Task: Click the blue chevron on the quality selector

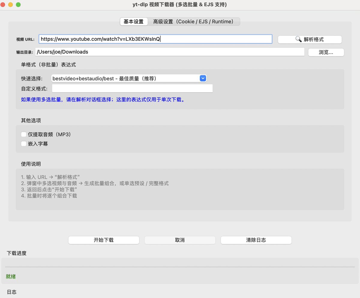Action: 203,78
